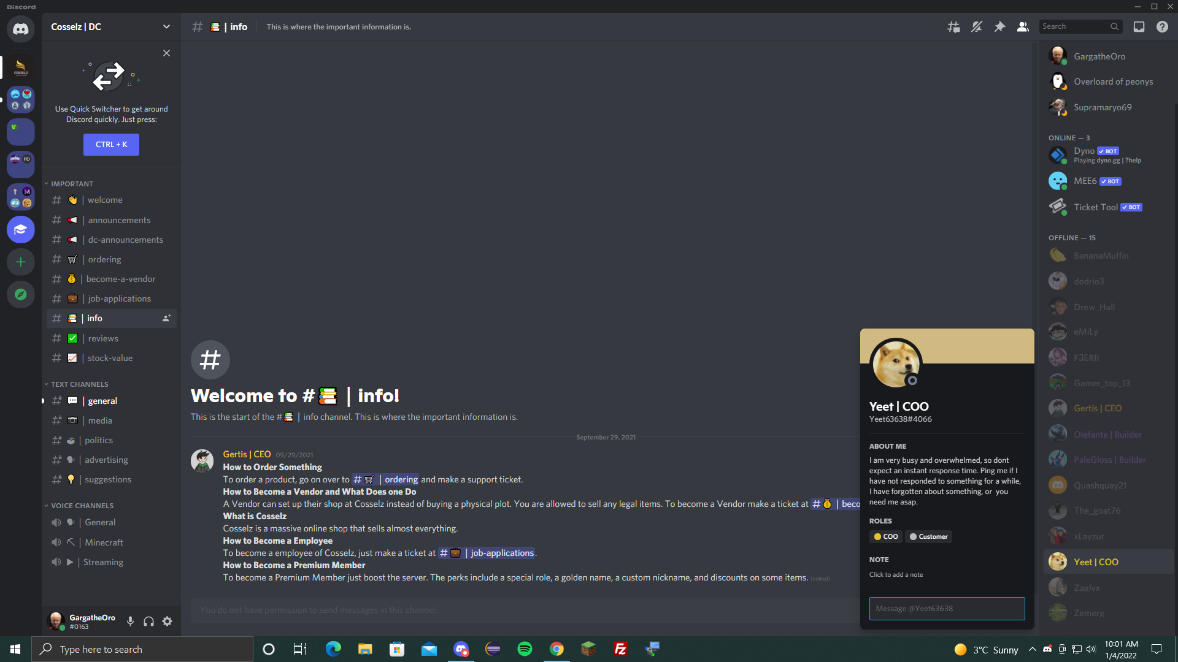This screenshot has height=662, width=1178.
Task: Open Microsoft Edge from the taskbar
Action: coord(333,649)
